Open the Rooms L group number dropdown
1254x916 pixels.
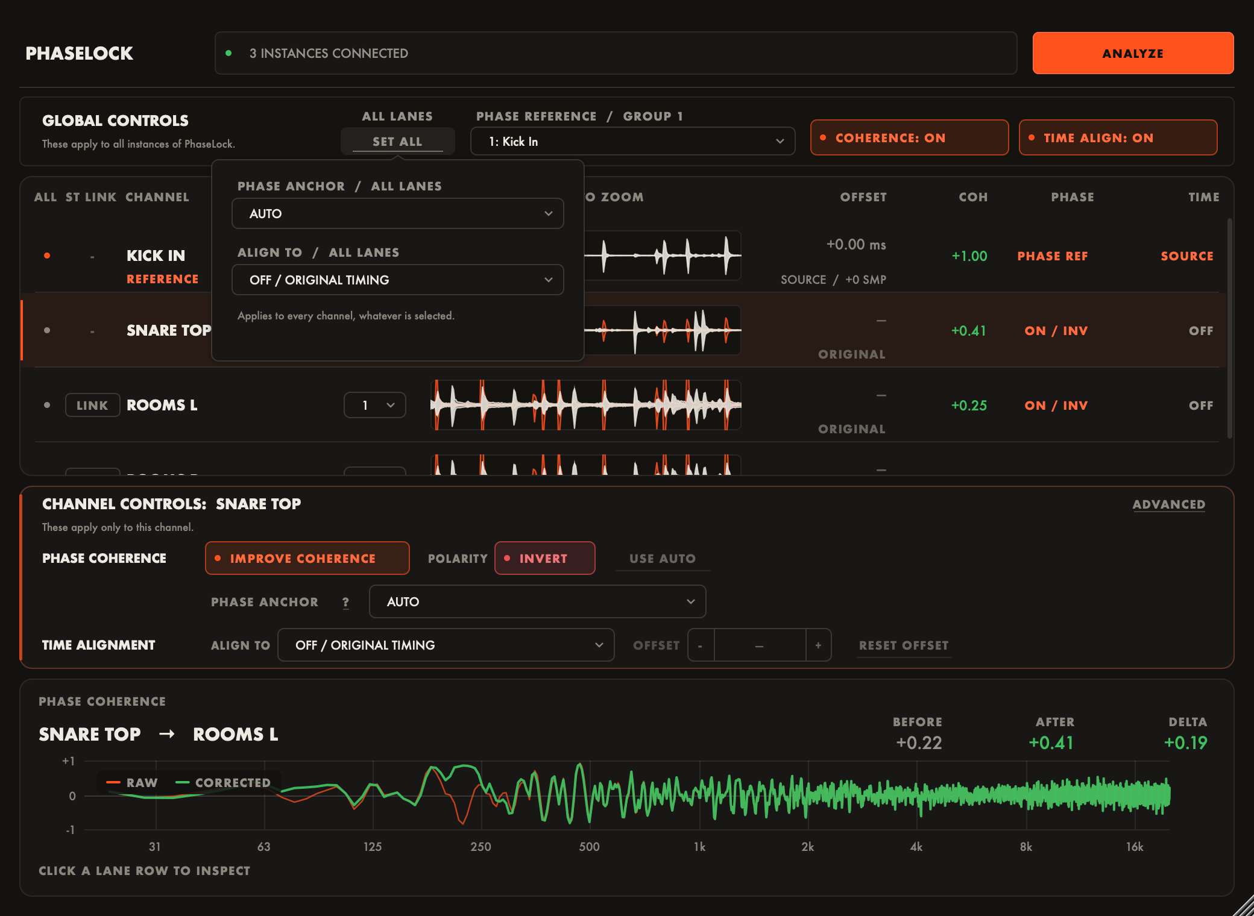click(x=375, y=405)
